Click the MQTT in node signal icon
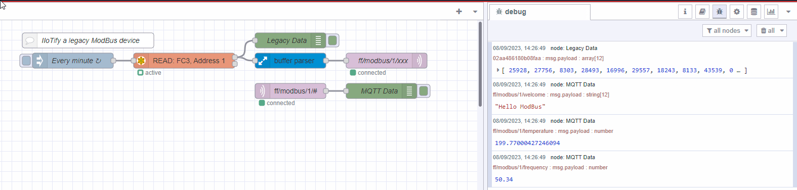Viewport: 797px width, 190px height. click(263, 91)
